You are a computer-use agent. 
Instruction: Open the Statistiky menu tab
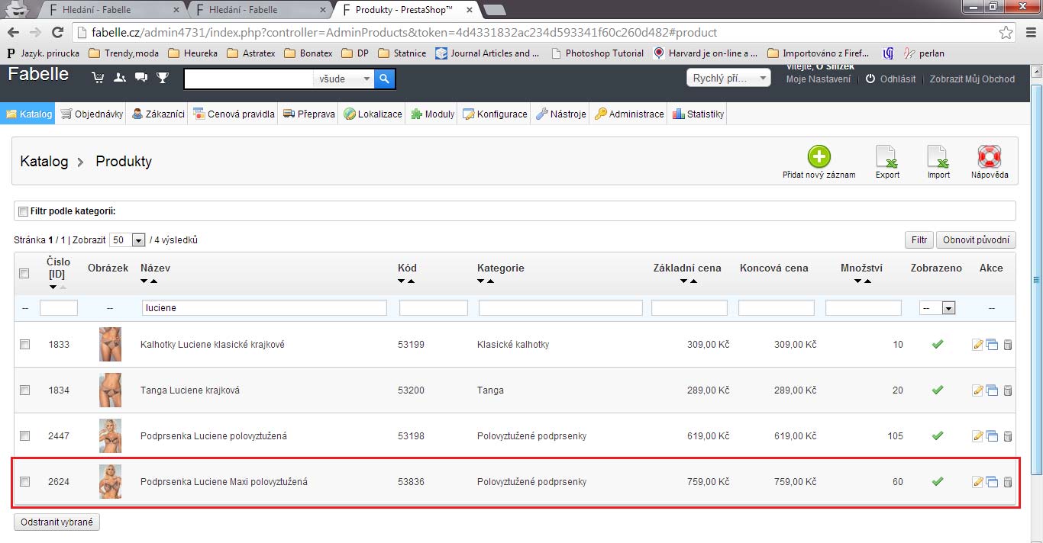[698, 114]
